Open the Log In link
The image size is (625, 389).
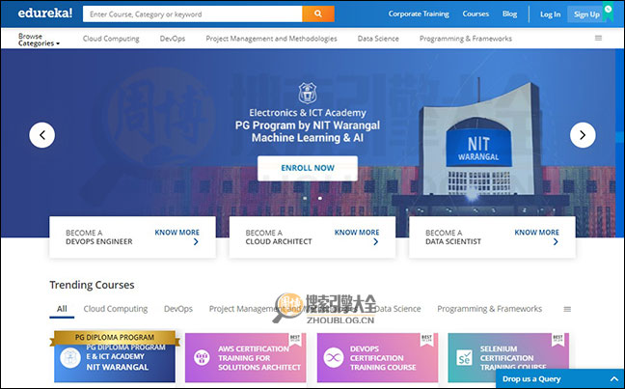(x=550, y=14)
